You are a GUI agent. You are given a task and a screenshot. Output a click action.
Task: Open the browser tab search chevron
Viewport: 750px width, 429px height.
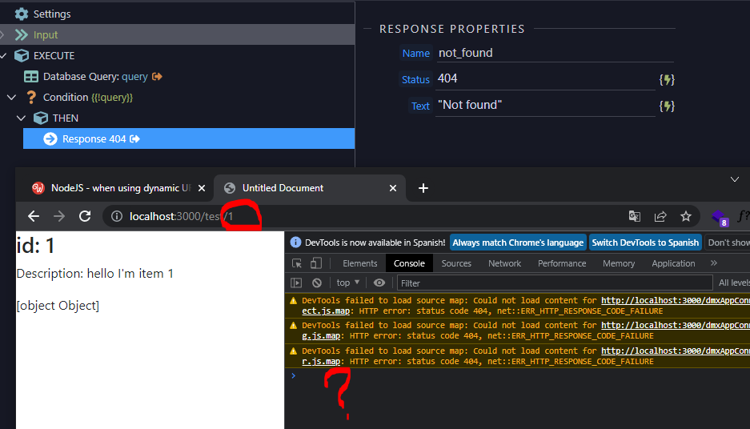735,179
